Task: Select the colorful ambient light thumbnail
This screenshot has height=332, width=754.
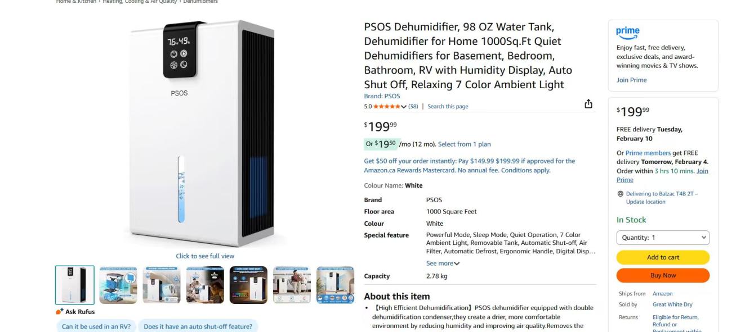Action: click(248, 285)
